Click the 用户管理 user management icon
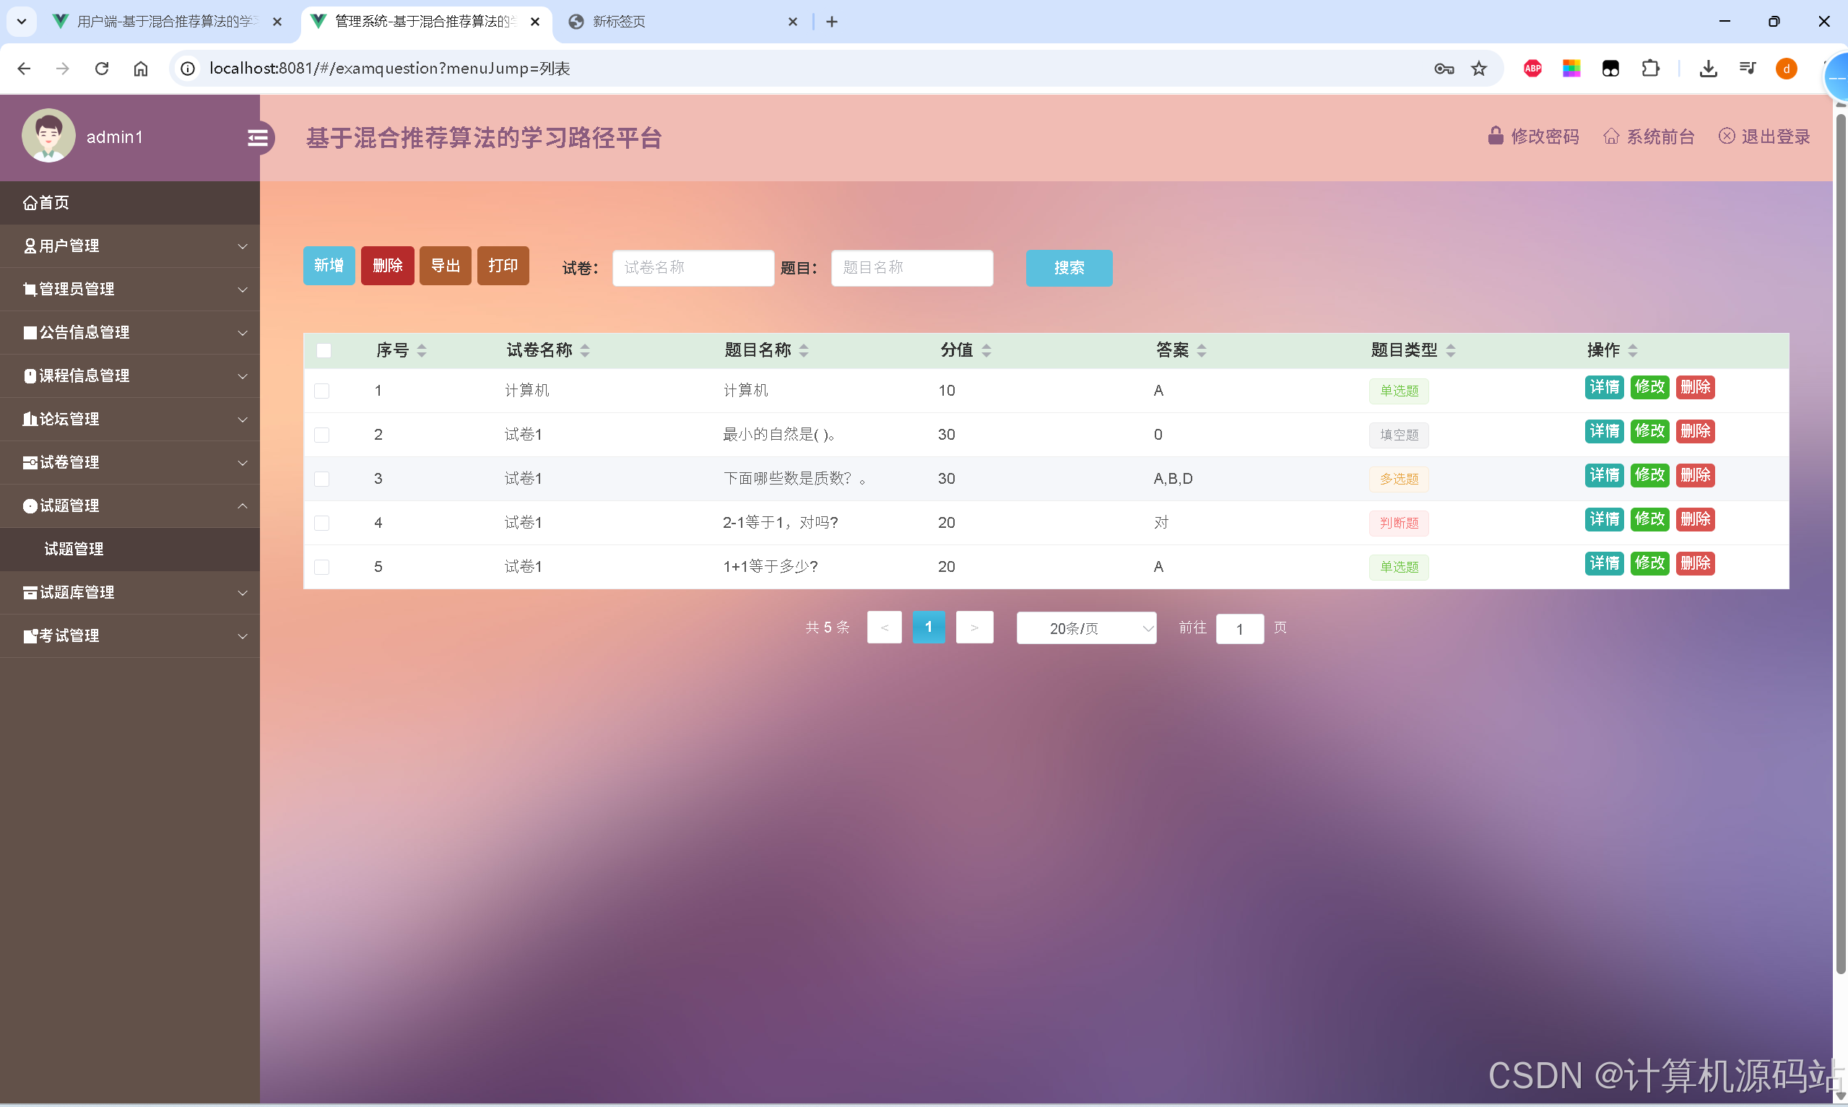The width and height of the screenshot is (1848, 1107). click(30, 246)
